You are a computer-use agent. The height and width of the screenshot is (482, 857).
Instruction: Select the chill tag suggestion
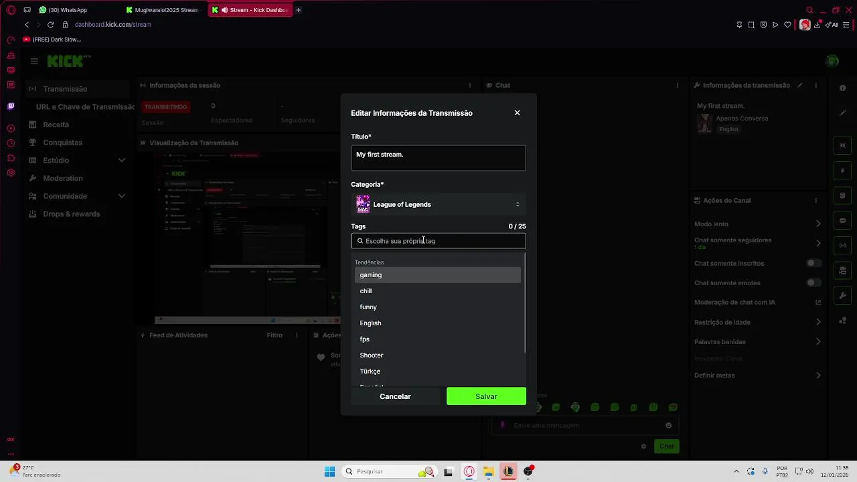tap(437, 291)
